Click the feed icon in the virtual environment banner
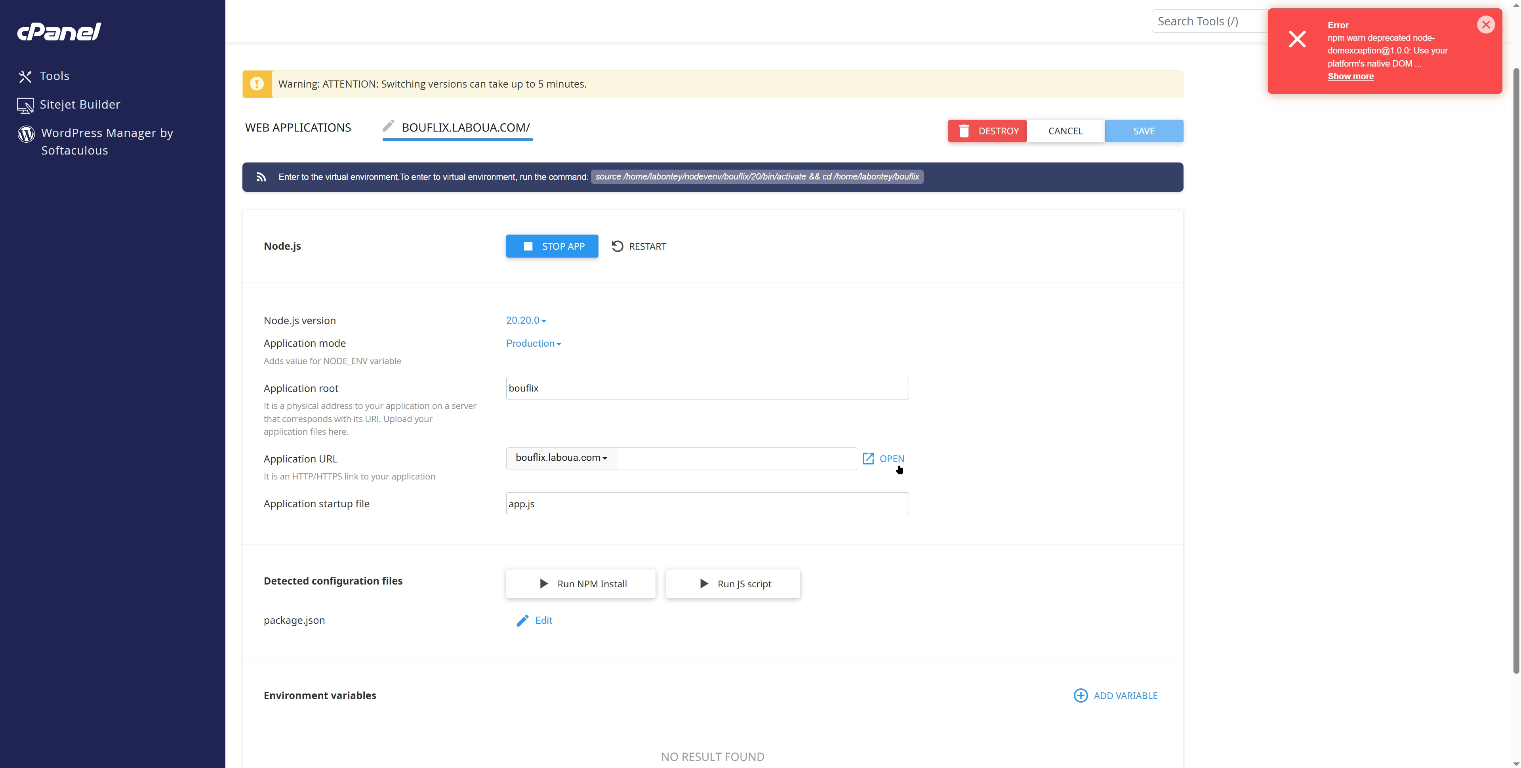This screenshot has width=1521, height=768. tap(261, 177)
